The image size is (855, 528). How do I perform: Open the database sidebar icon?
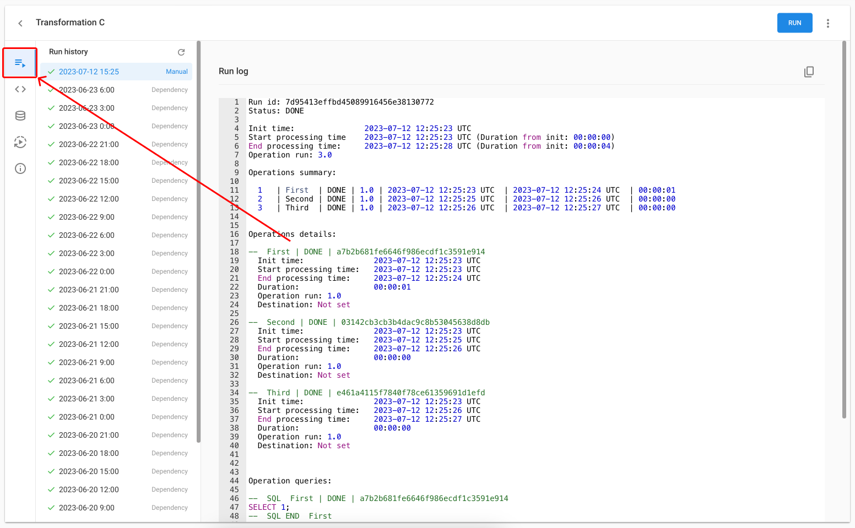click(x=20, y=116)
